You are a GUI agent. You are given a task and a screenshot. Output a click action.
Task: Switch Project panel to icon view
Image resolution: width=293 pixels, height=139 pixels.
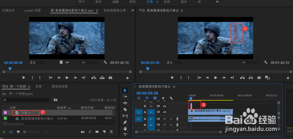point(18,132)
